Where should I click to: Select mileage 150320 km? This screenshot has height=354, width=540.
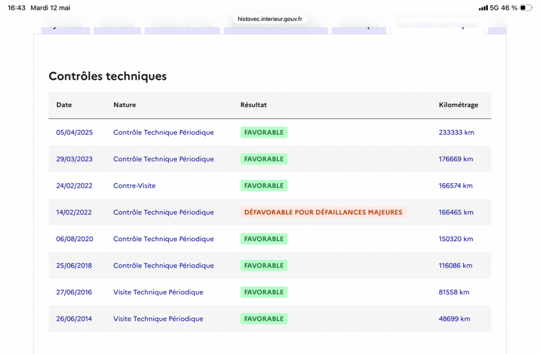tap(456, 239)
